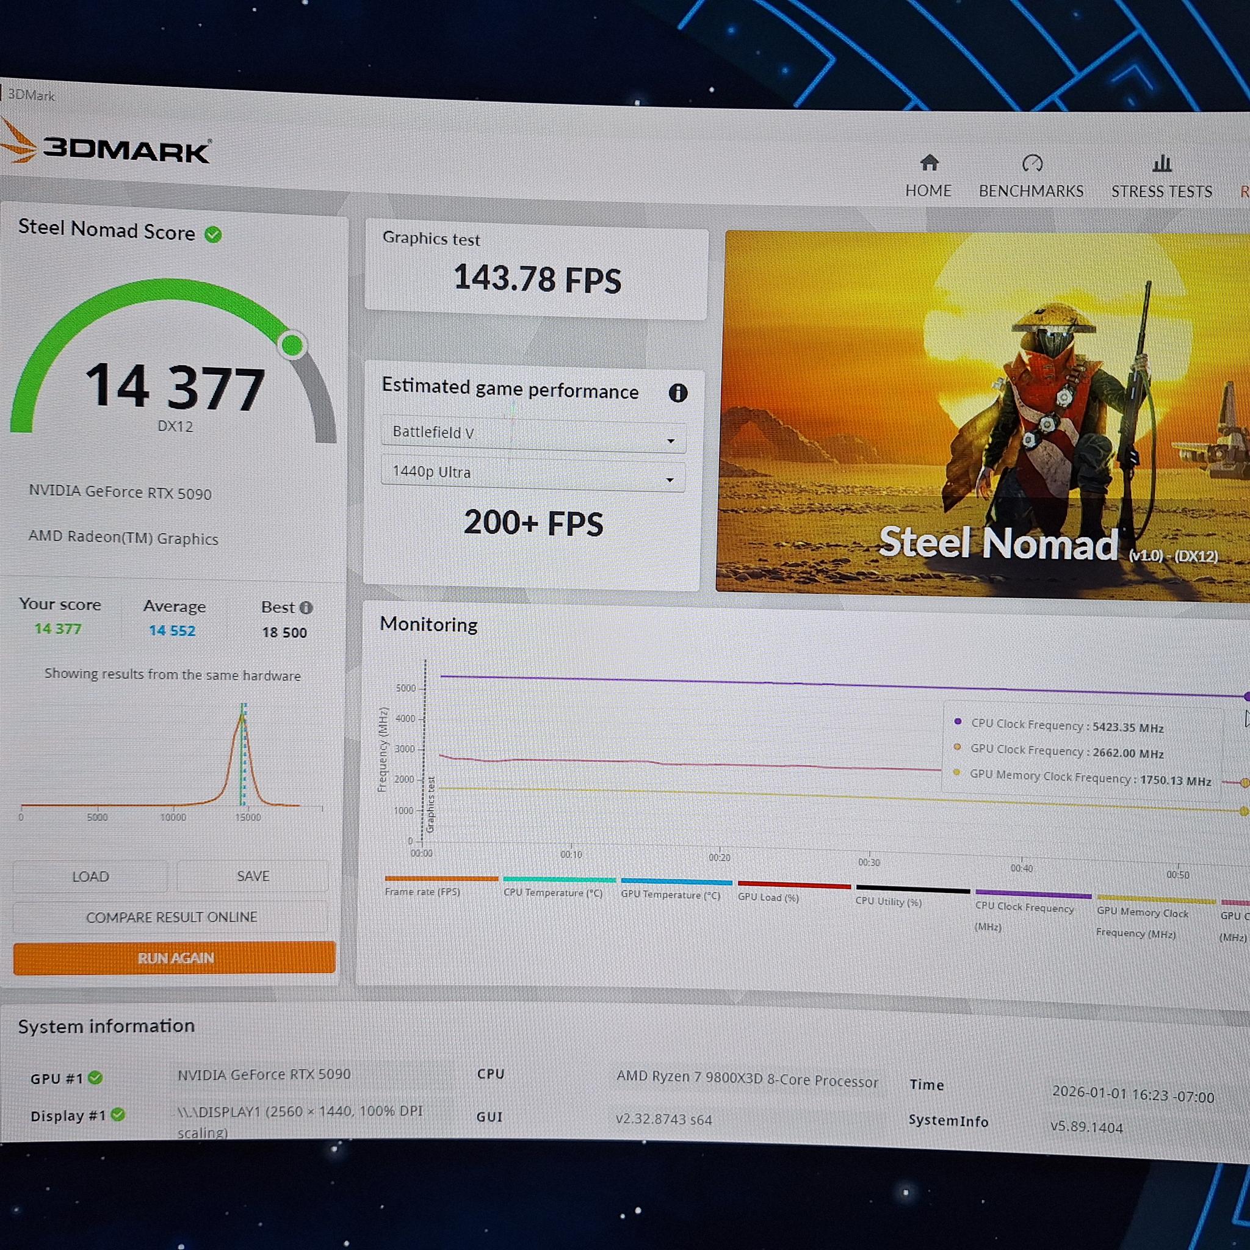Click the RTX 5090 name in System information

264,1074
